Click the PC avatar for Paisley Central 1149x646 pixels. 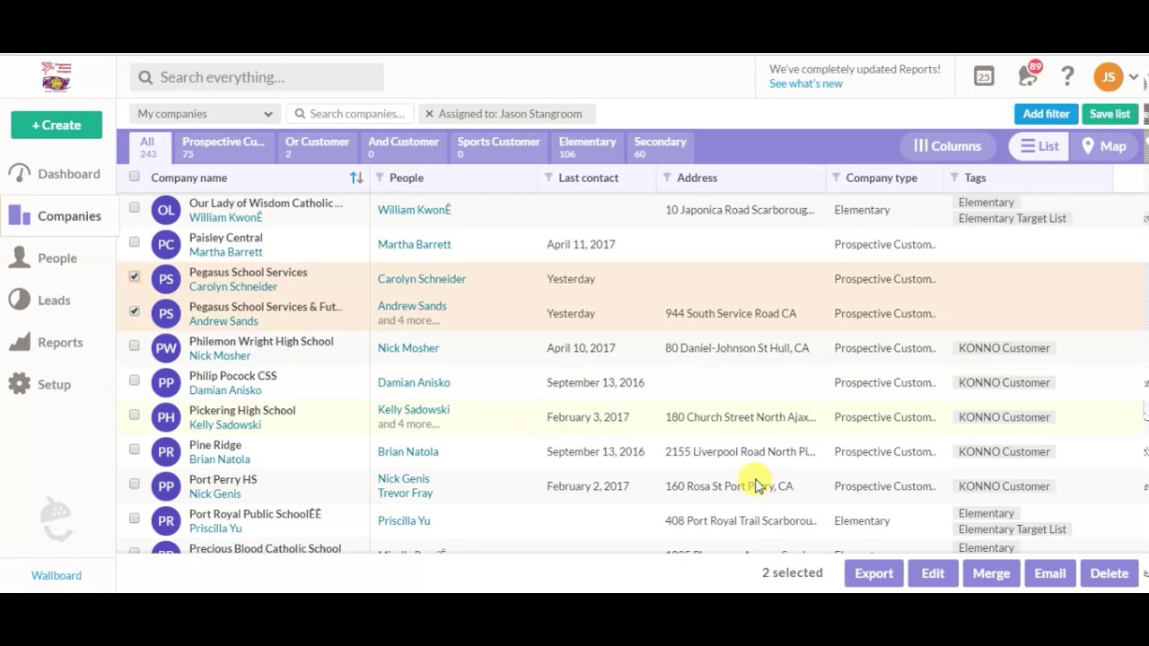pos(166,244)
